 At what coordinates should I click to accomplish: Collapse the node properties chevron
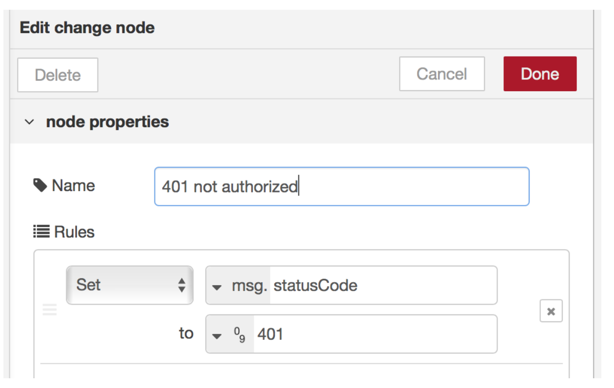30,122
